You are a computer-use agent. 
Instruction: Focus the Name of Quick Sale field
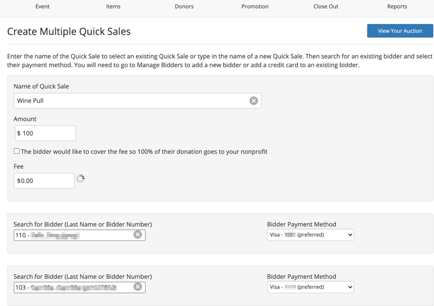(137, 101)
